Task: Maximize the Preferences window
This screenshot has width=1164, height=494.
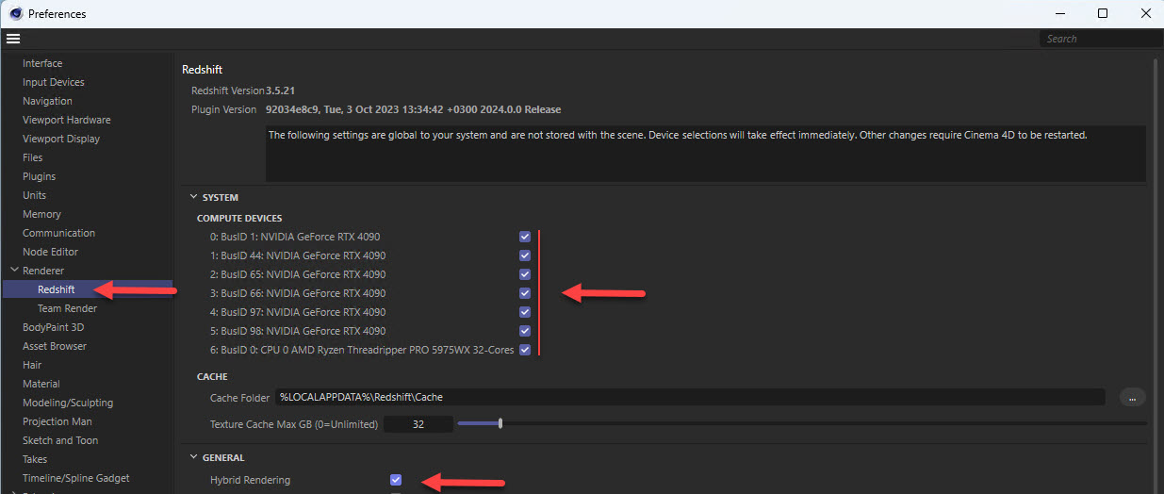Action: coord(1102,13)
